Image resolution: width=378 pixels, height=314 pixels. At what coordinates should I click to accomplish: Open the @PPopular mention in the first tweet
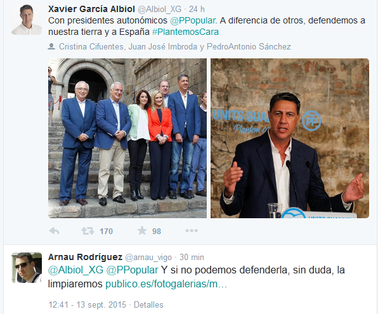192,20
